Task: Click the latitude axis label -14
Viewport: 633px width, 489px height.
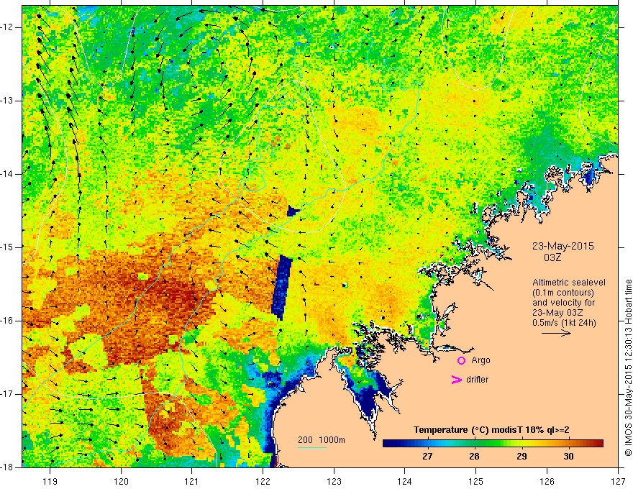Action: tap(7, 174)
